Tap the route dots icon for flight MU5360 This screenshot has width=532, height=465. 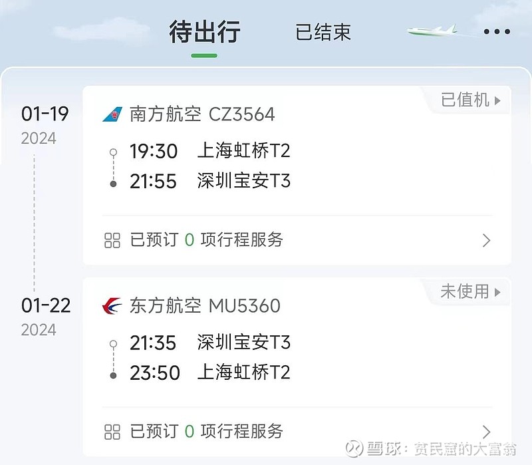point(113,359)
